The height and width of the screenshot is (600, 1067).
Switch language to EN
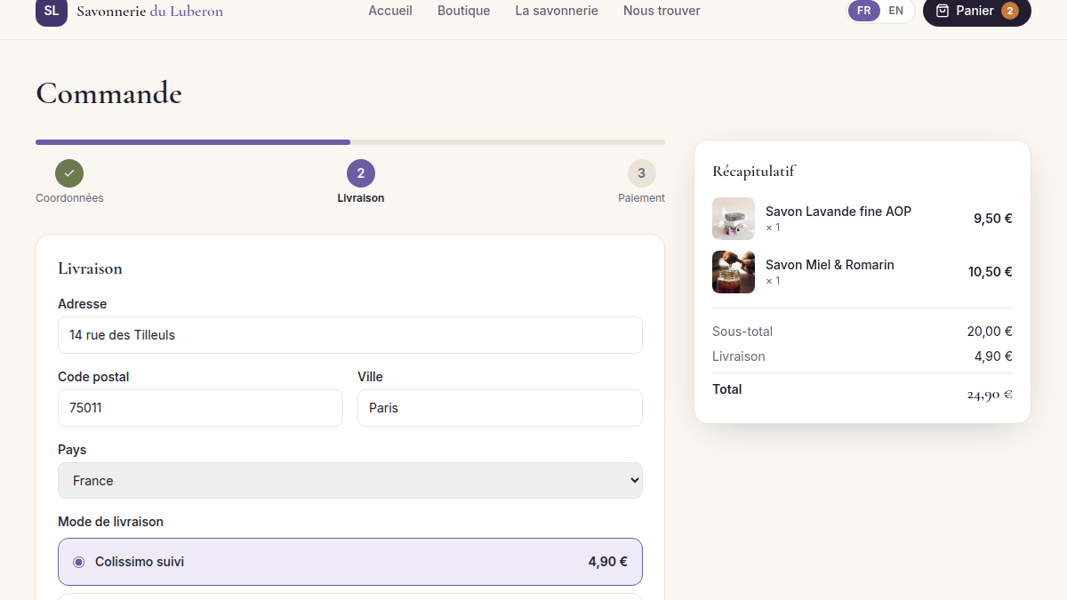click(896, 11)
